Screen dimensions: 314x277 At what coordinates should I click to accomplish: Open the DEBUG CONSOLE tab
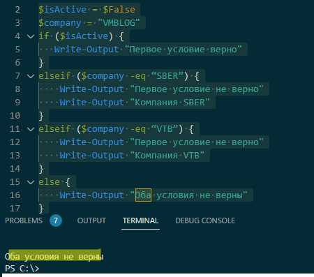pos(205,220)
